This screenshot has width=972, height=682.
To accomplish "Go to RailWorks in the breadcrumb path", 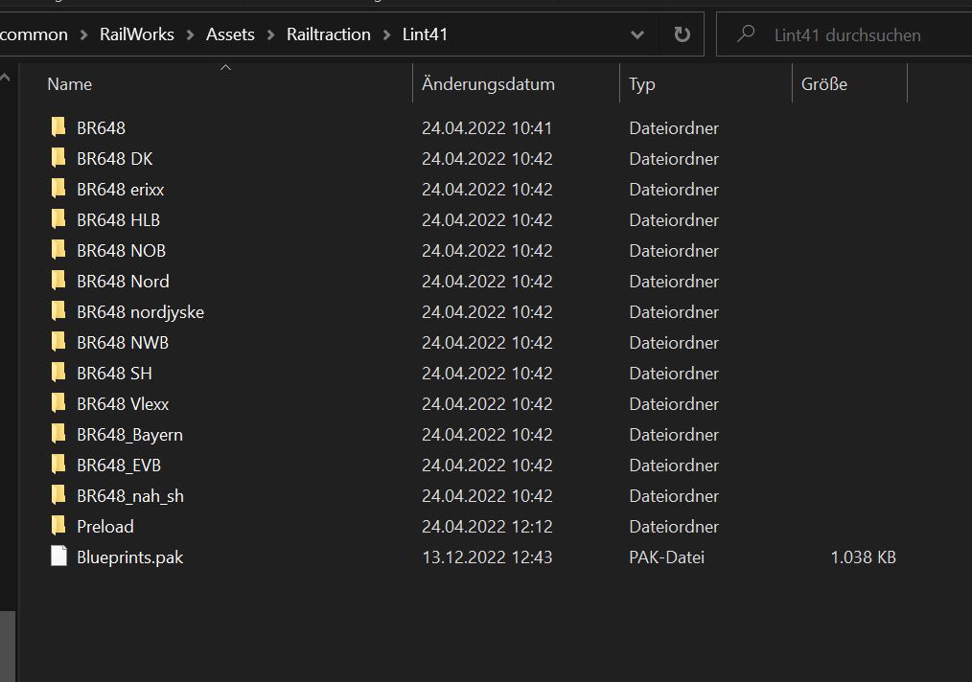I will point(137,34).
